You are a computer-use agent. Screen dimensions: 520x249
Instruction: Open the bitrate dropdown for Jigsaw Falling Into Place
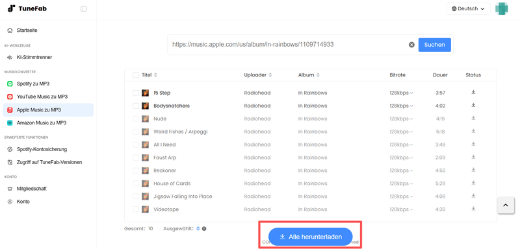401,196
